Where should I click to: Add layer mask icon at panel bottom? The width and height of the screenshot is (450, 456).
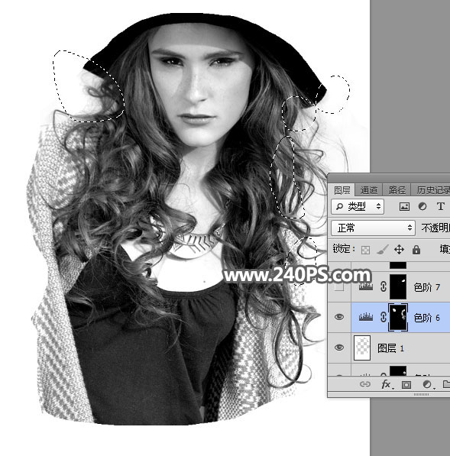(x=406, y=385)
